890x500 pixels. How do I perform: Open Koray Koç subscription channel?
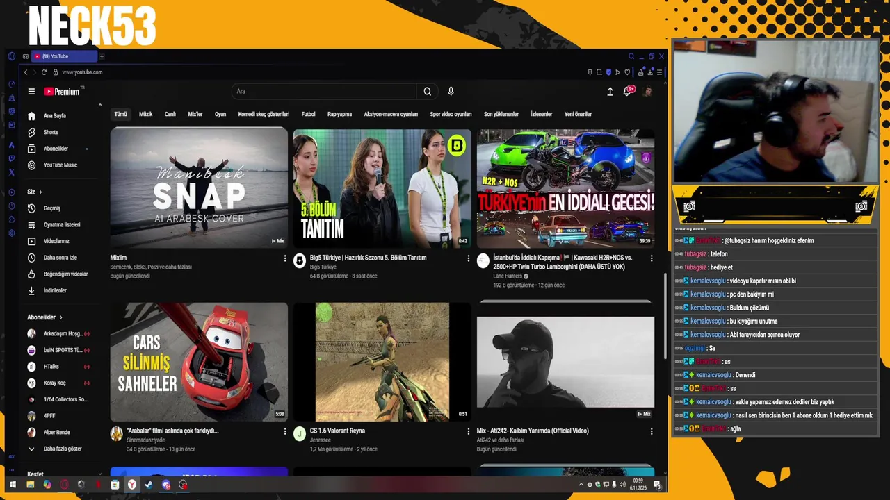pos(59,383)
